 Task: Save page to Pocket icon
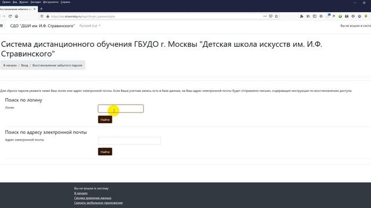271,16
